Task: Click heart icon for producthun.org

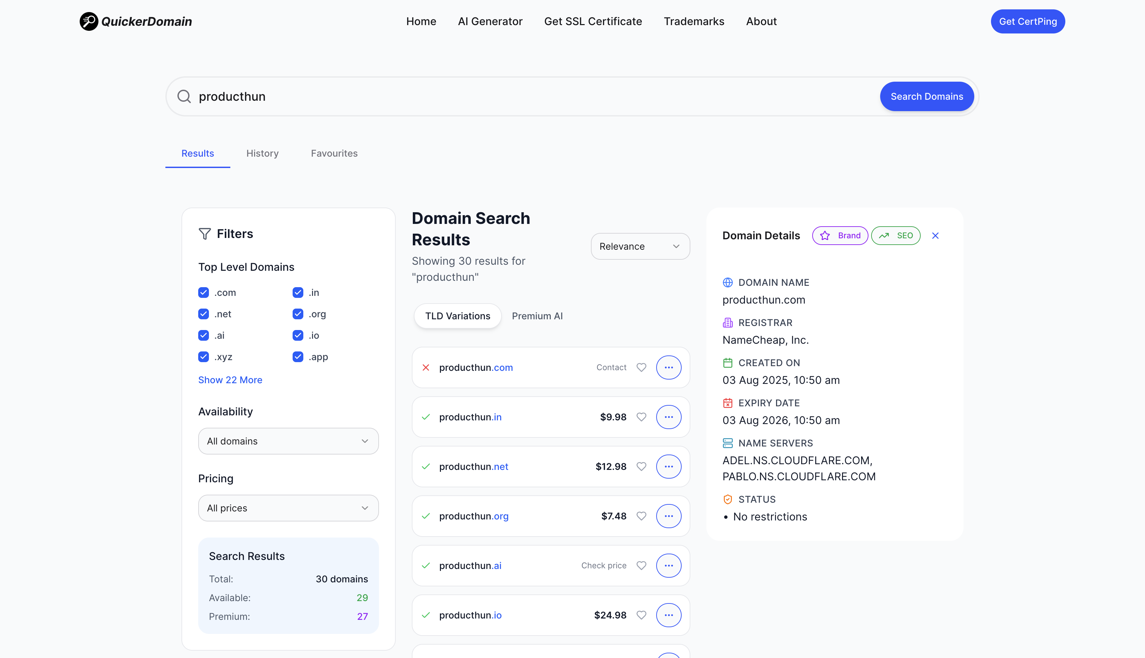Action: (x=641, y=516)
